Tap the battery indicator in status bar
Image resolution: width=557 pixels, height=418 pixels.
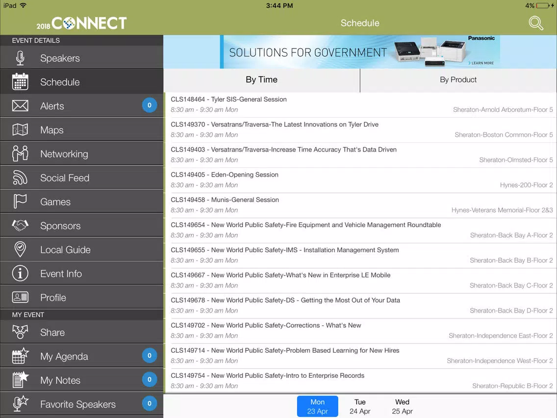543,5
